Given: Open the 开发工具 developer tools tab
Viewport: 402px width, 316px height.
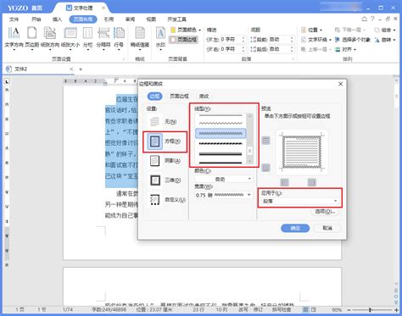Looking at the screenshot, I should tap(176, 19).
